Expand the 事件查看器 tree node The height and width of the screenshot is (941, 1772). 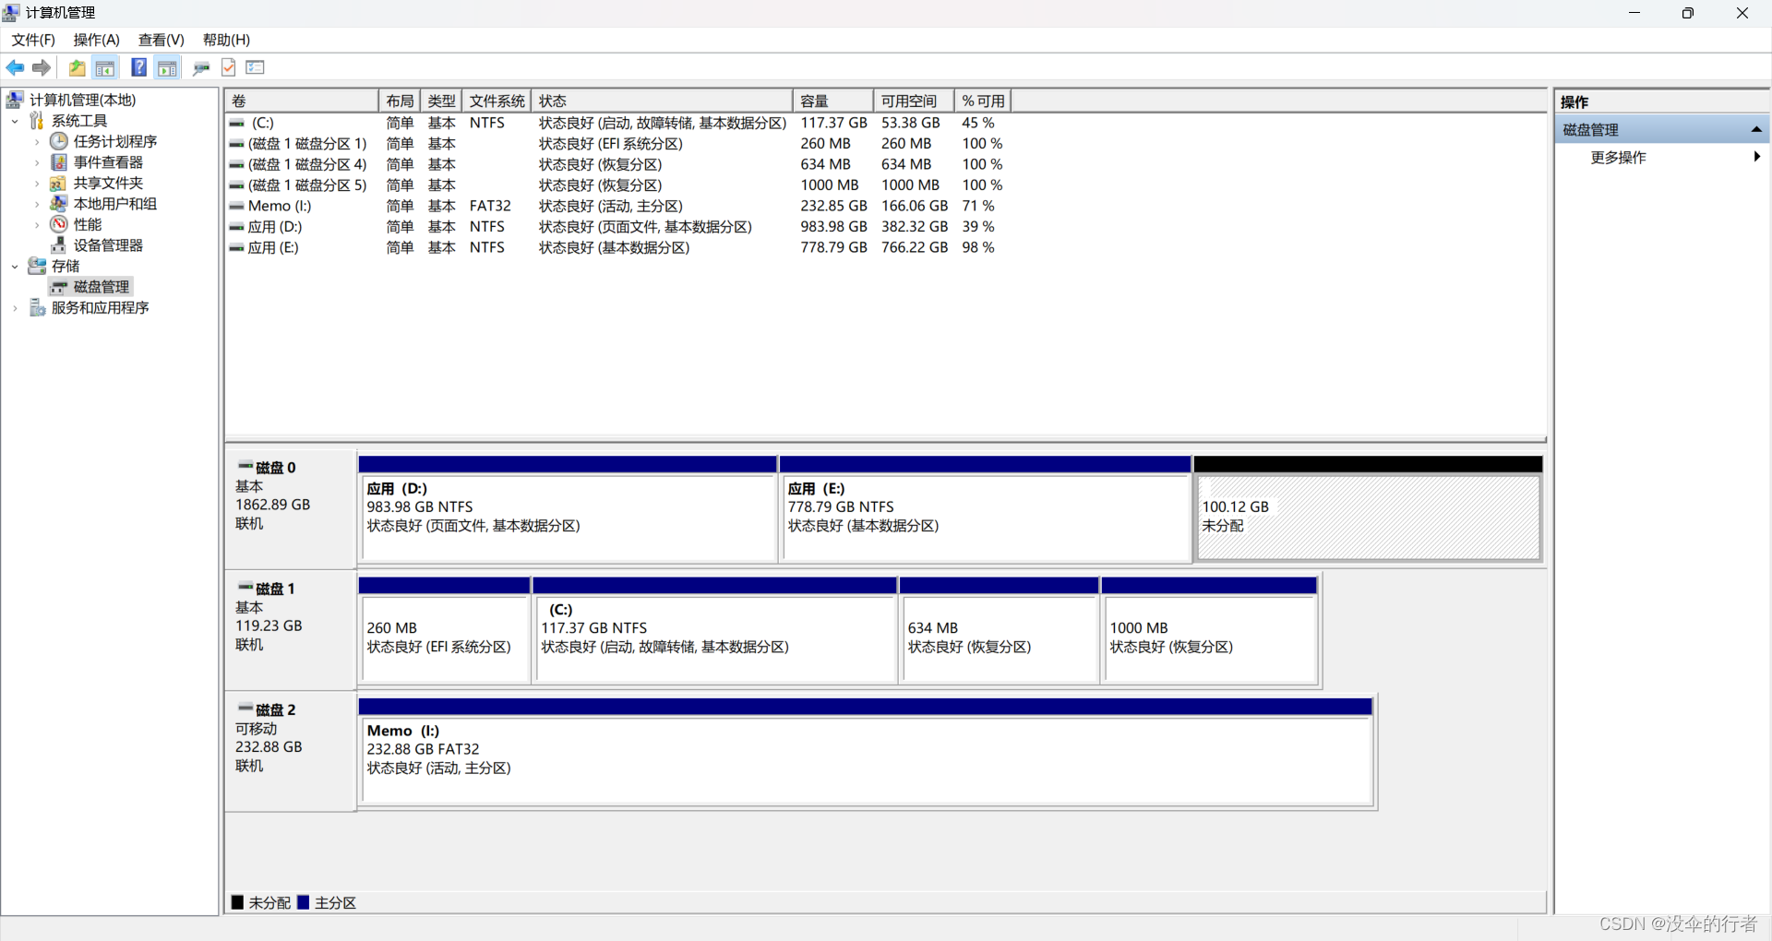37,162
